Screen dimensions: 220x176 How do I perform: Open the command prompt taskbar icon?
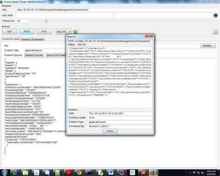(x=90, y=173)
